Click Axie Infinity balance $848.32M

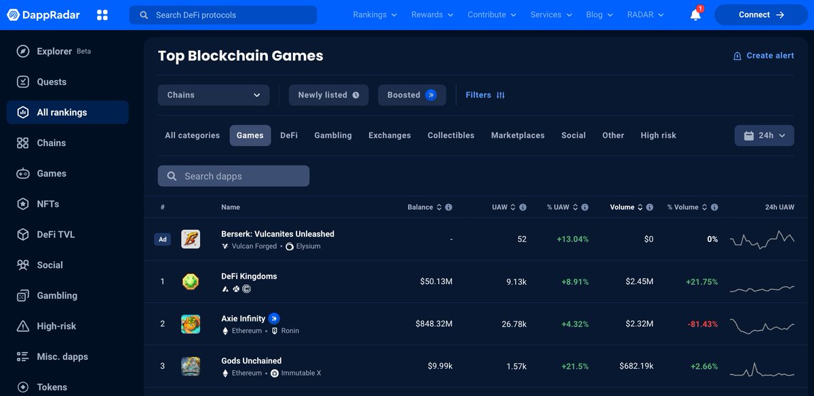(434, 324)
